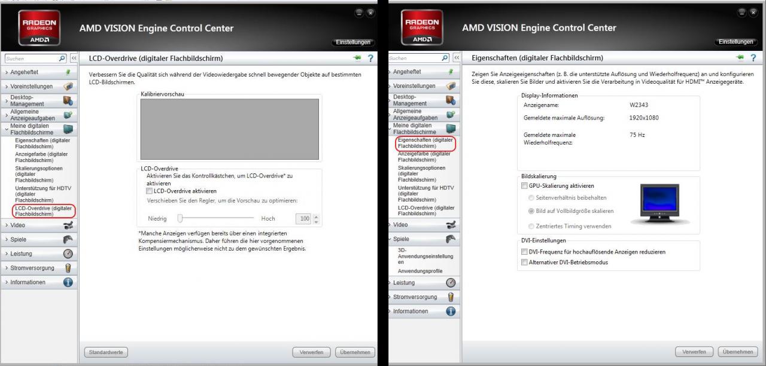This screenshot has height=366, width=766.
Task: Open Einstellungen menu in right window header
Action: (737, 42)
